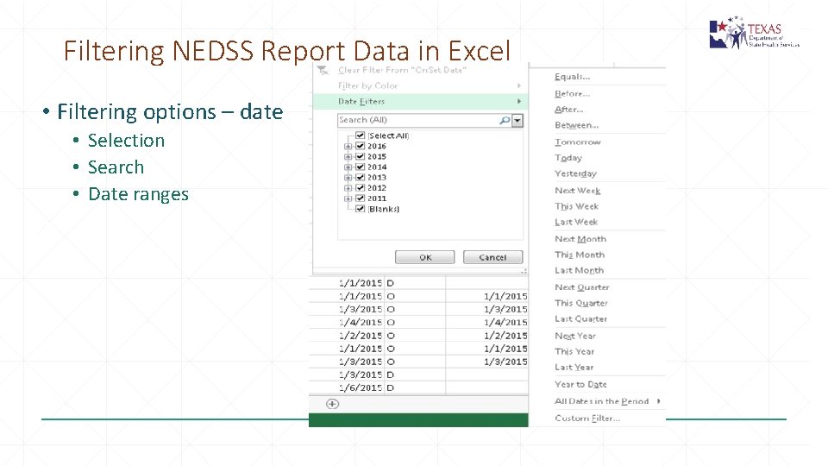Toggle the Select All checkbox
The image size is (828, 466).
coord(361,135)
